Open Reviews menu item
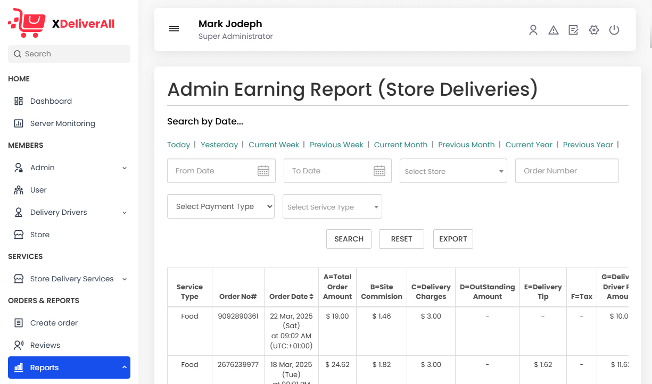Viewport: 652px width, 384px height. pyautogui.click(x=69, y=345)
